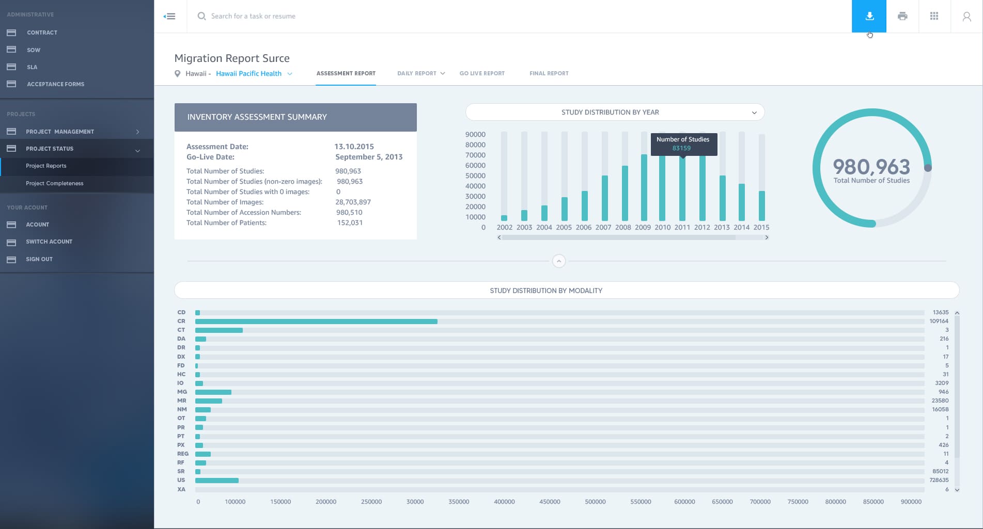Open the apps grid icon

[934, 16]
